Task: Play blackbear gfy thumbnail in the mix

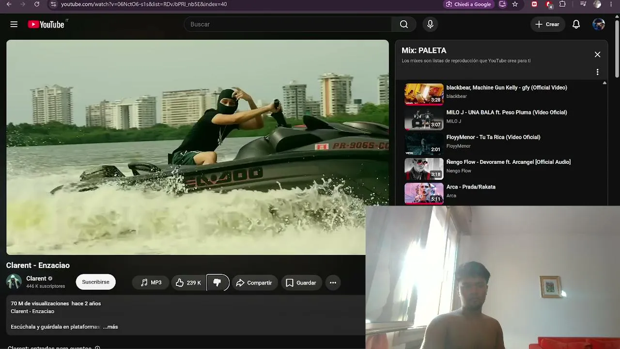Action: (x=424, y=94)
